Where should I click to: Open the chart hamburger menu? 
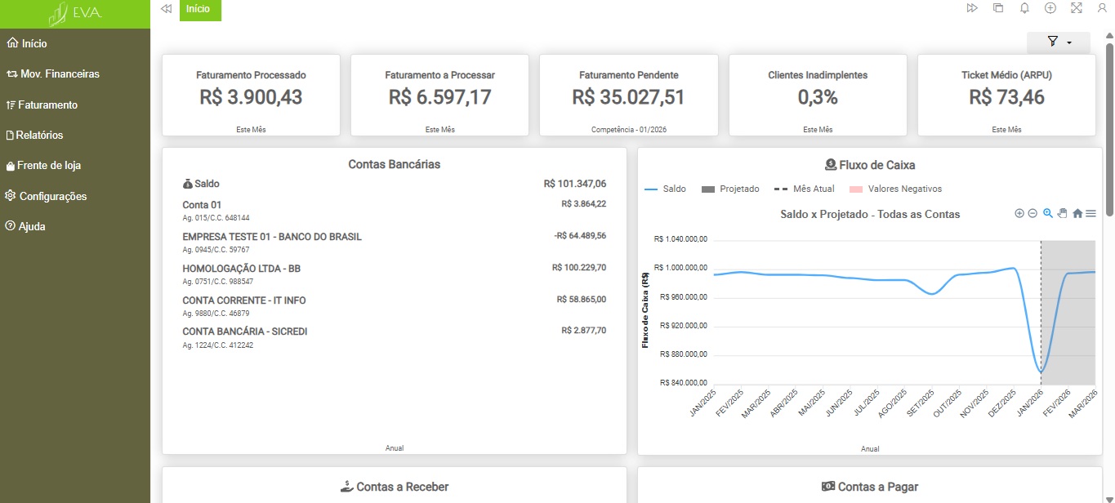coord(1090,213)
